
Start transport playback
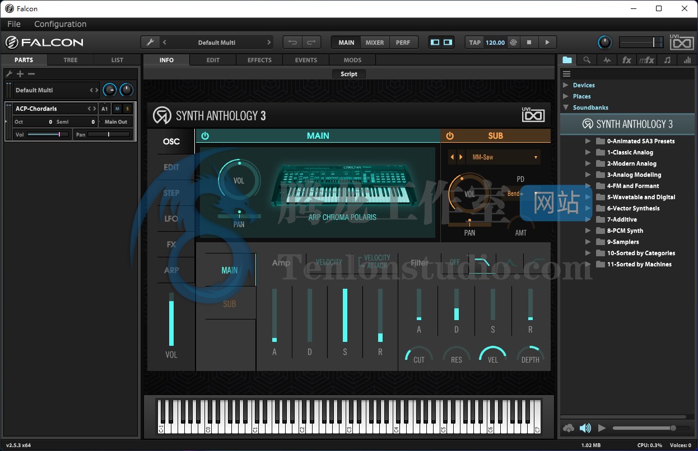pos(547,43)
